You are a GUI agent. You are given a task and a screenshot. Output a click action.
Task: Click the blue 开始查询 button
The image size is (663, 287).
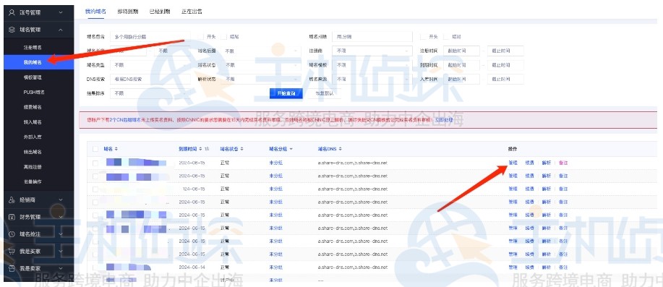(286, 94)
